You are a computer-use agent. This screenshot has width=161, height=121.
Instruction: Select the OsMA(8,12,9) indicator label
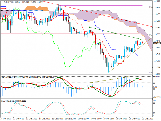pyautogui.click(x=7, y=77)
